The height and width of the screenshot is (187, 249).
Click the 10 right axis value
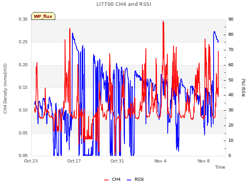[231, 140]
